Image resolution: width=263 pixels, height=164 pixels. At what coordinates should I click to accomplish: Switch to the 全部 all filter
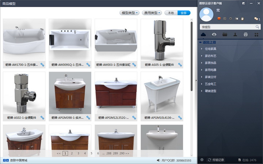184,13
